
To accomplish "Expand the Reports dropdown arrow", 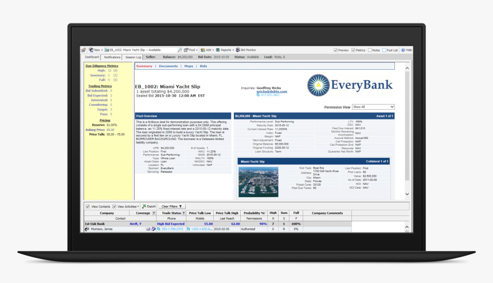I will pyautogui.click(x=233, y=50).
